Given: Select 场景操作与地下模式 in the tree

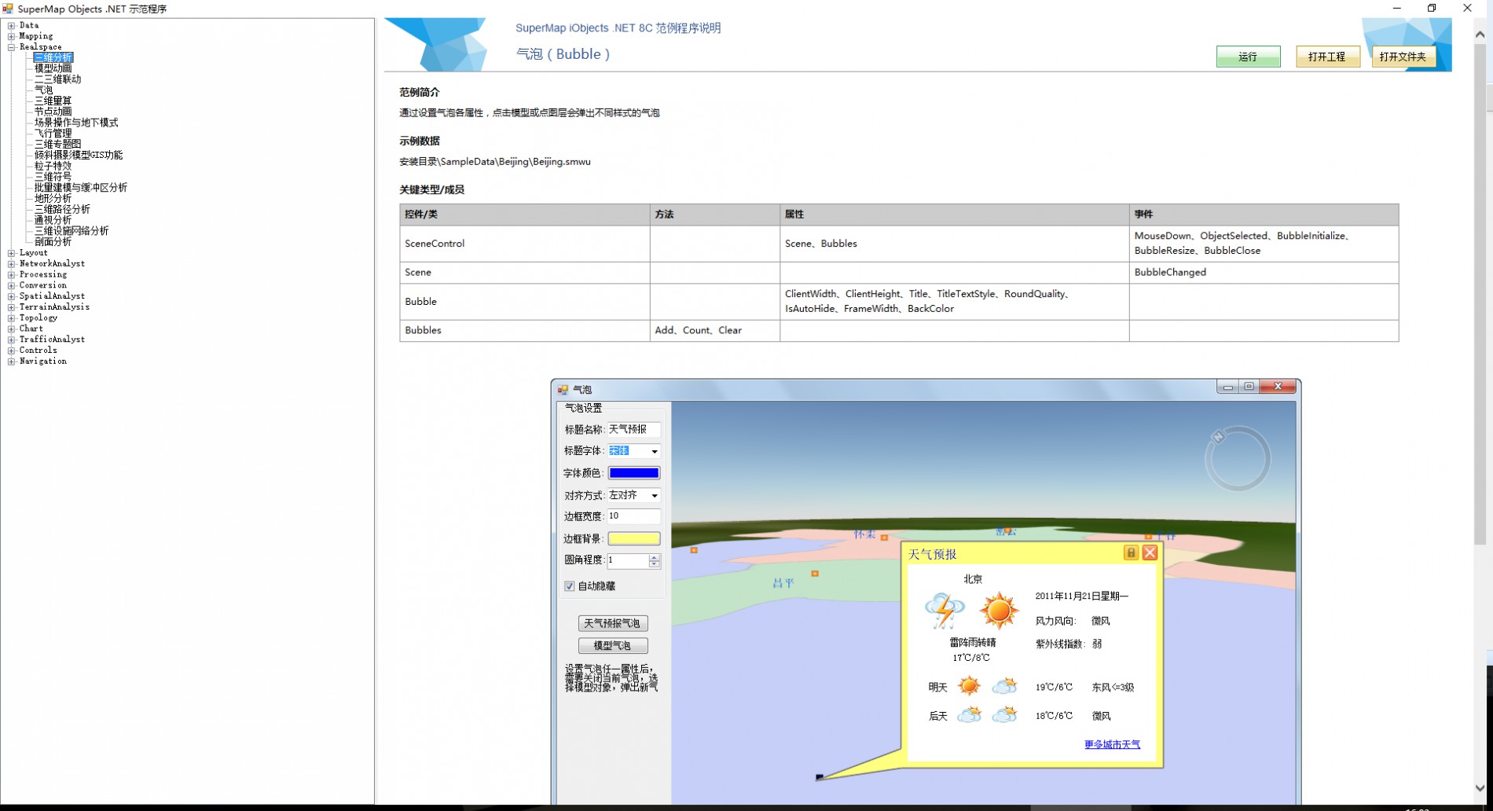Looking at the screenshot, I should 76,123.
